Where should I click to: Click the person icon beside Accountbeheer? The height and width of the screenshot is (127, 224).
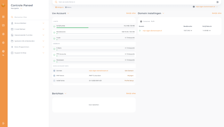(12, 23)
